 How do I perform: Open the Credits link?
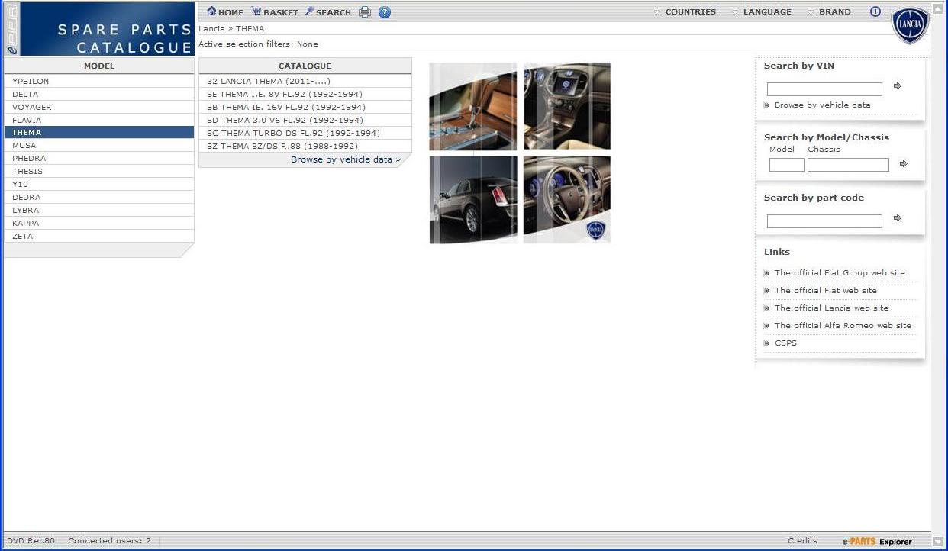802,540
